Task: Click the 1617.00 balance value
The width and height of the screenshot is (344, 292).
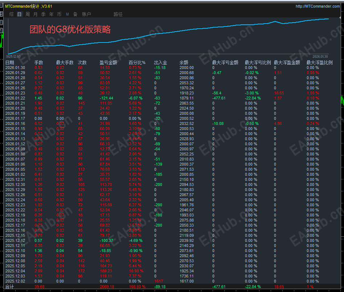Action: pyautogui.click(x=187, y=281)
